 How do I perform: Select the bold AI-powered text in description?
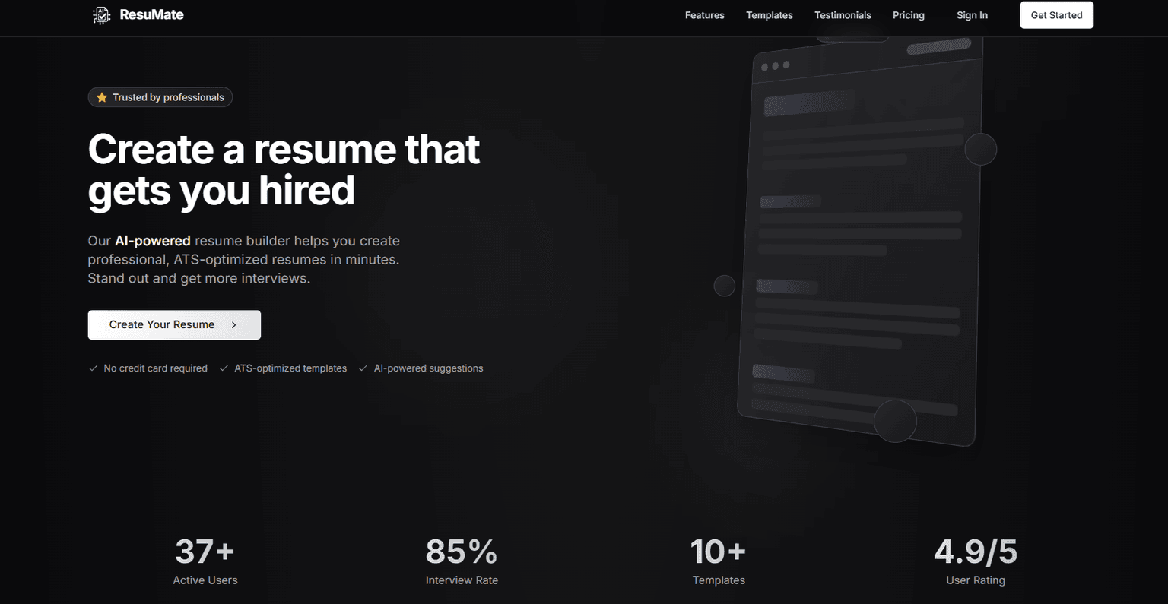point(152,241)
